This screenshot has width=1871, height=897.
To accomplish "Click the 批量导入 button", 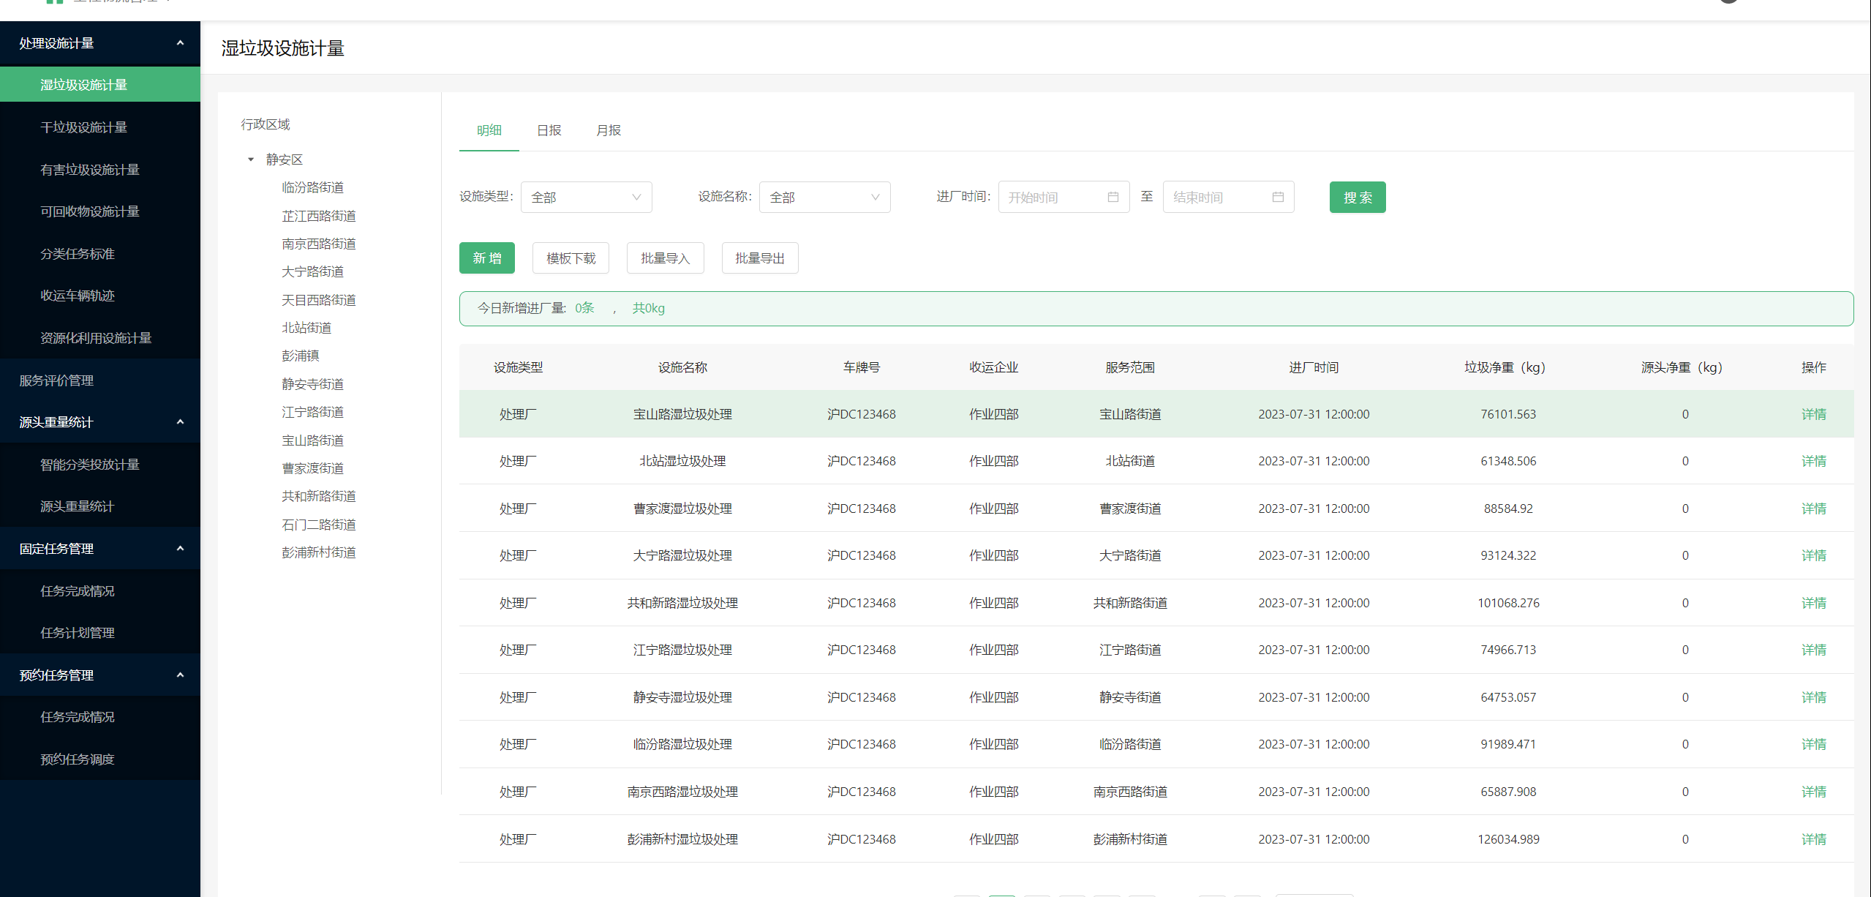I will [x=665, y=258].
